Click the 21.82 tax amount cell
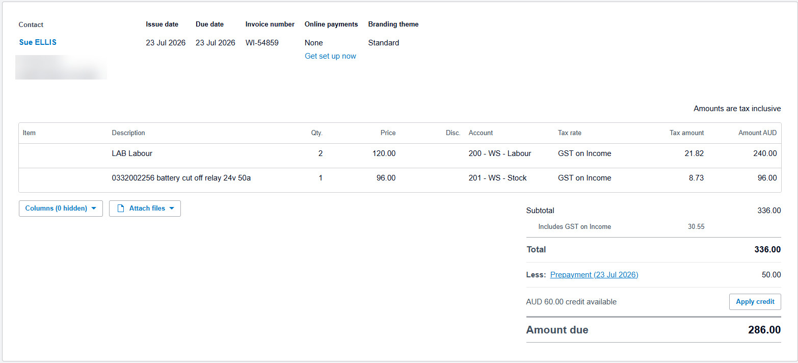798x363 pixels. pos(694,153)
